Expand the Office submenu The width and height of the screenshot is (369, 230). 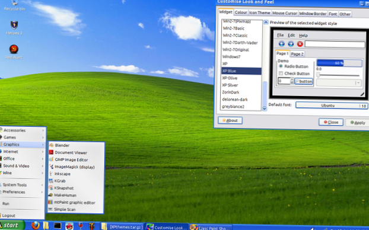23,158
